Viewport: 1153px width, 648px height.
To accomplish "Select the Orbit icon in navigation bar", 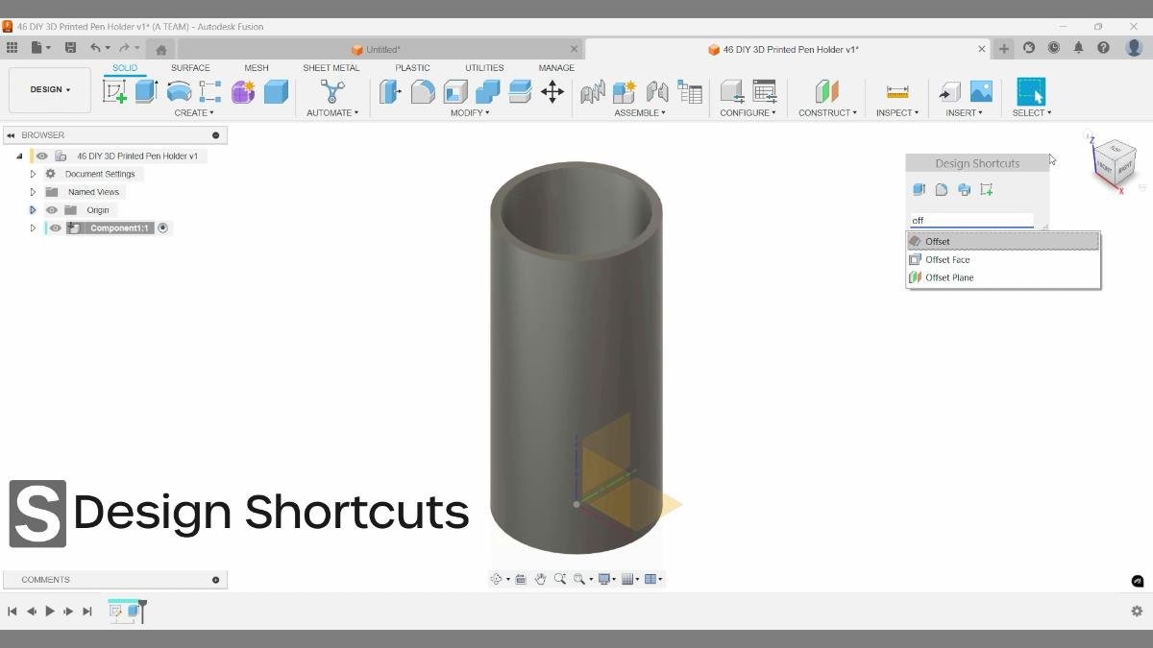I will (497, 578).
